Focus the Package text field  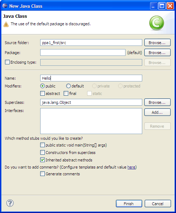pos(83,52)
